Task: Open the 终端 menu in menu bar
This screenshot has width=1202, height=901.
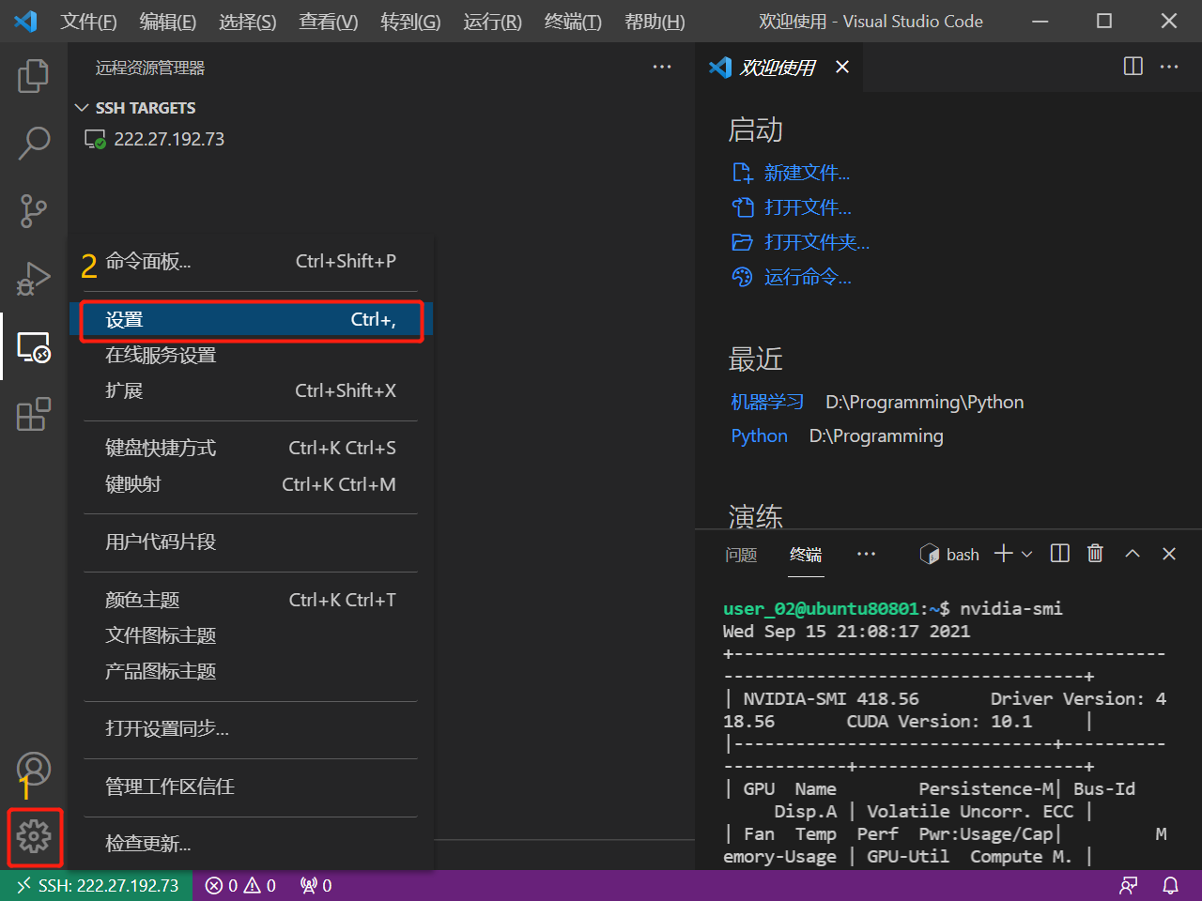Action: (x=572, y=21)
